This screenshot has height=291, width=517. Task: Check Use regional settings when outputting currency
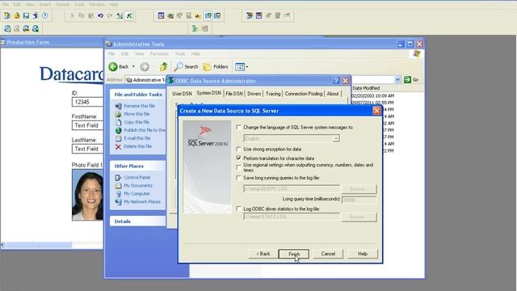click(238, 167)
